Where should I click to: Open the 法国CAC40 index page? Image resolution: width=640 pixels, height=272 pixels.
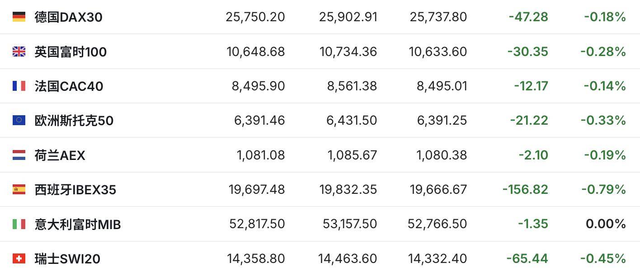point(69,86)
